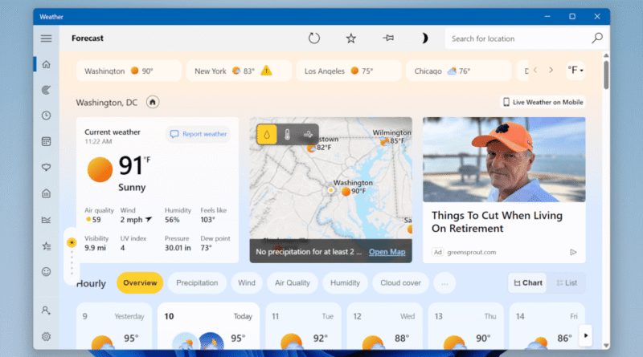The image size is (643, 357).
Task: Open the retirement ad image
Action: pos(504,160)
